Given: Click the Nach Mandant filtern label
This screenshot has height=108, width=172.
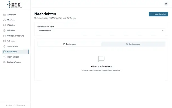Looking at the screenshot, I should (x=46, y=27).
